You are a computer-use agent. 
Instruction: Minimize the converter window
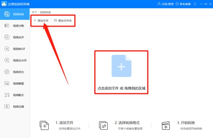point(201,4)
